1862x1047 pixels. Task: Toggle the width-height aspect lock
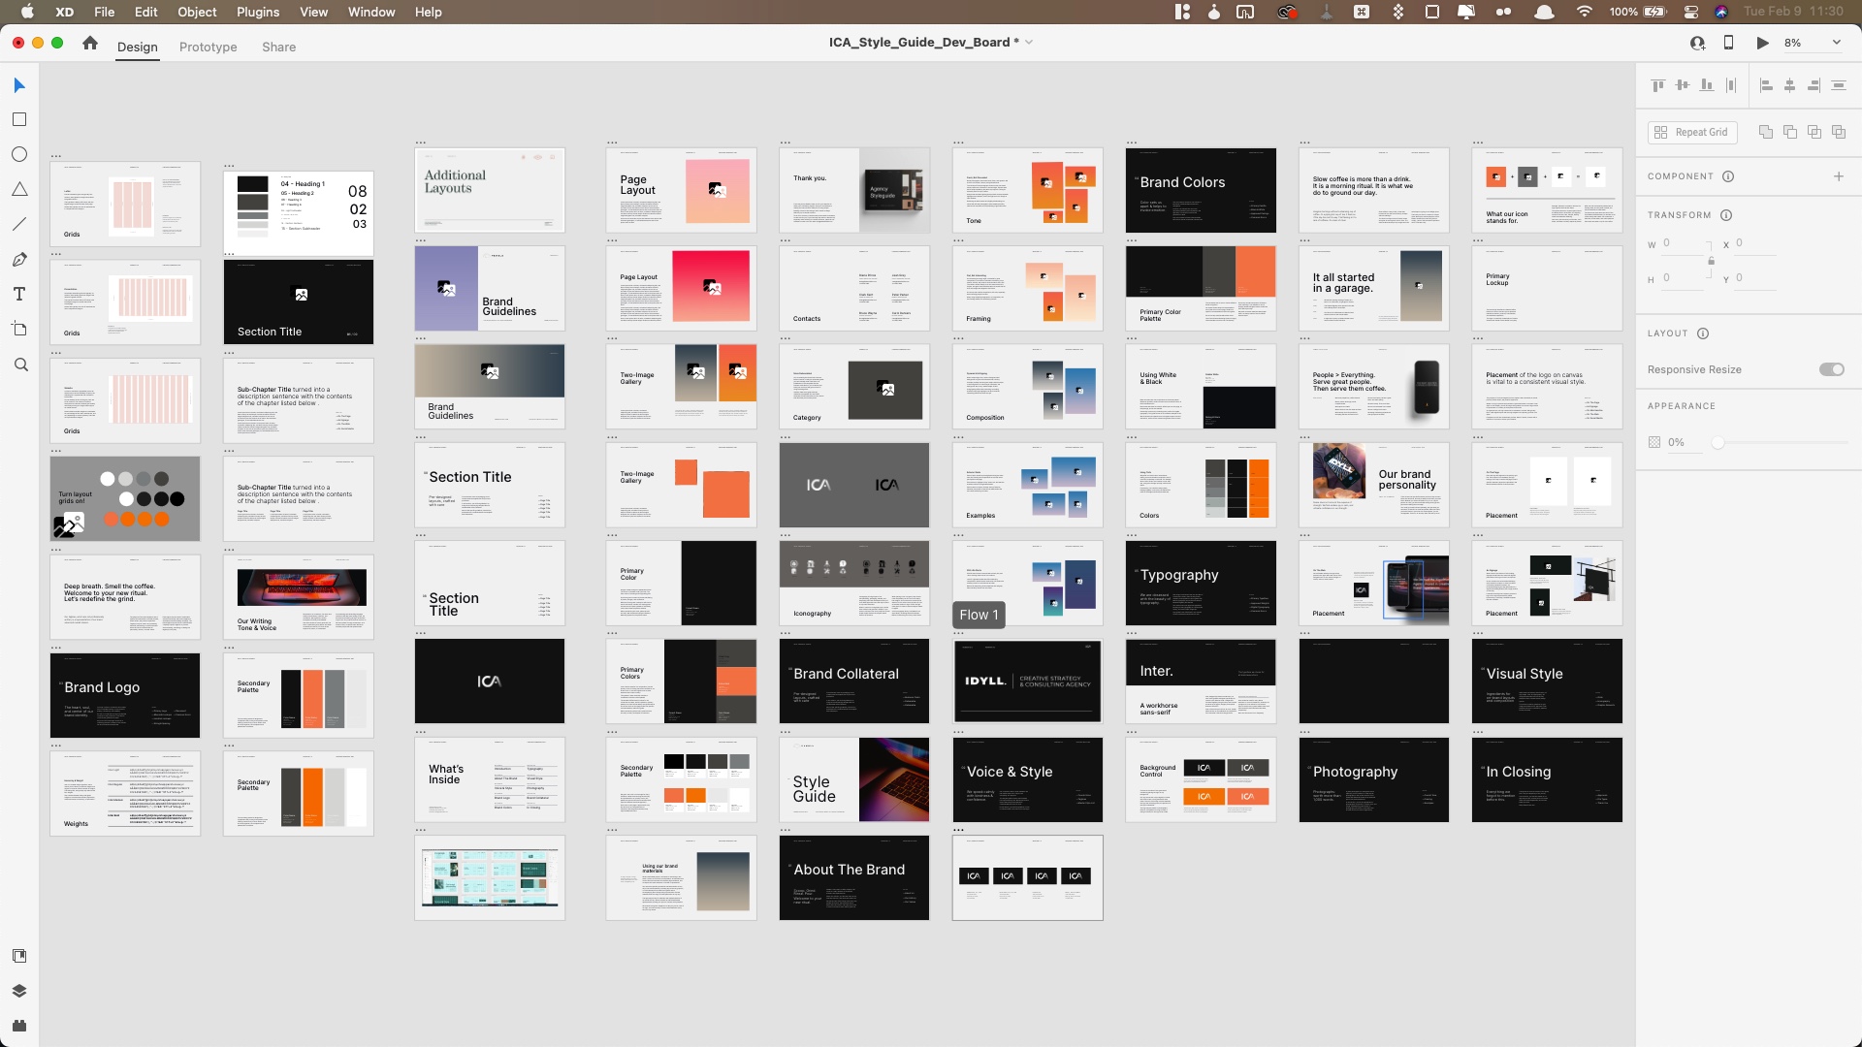coord(1711,261)
